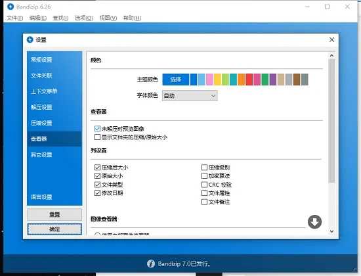Pick the yellow theme color swatch
The height and width of the screenshot is (276, 361).
pyautogui.click(x=217, y=80)
